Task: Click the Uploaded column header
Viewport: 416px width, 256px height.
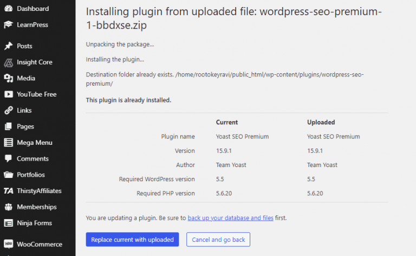Action: (x=321, y=122)
